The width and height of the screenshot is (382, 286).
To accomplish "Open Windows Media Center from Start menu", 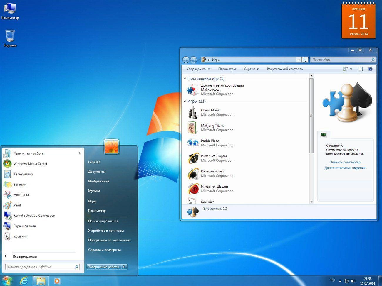I will coord(43,164).
